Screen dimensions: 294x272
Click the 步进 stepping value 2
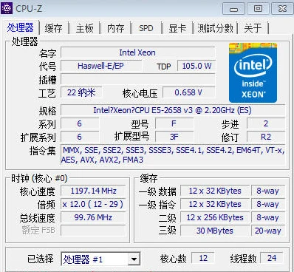266,123
